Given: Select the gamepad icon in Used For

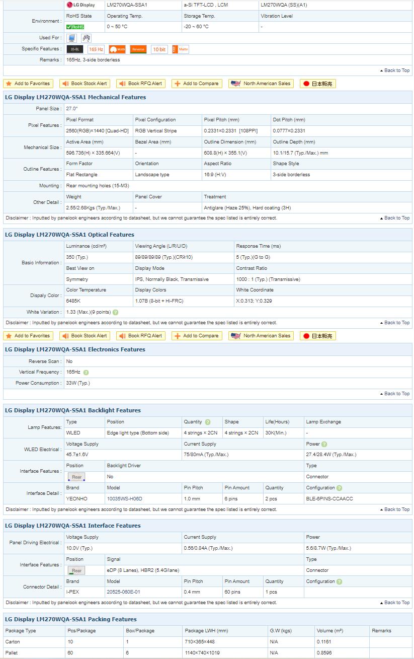Looking at the screenshot, I should point(86,38).
